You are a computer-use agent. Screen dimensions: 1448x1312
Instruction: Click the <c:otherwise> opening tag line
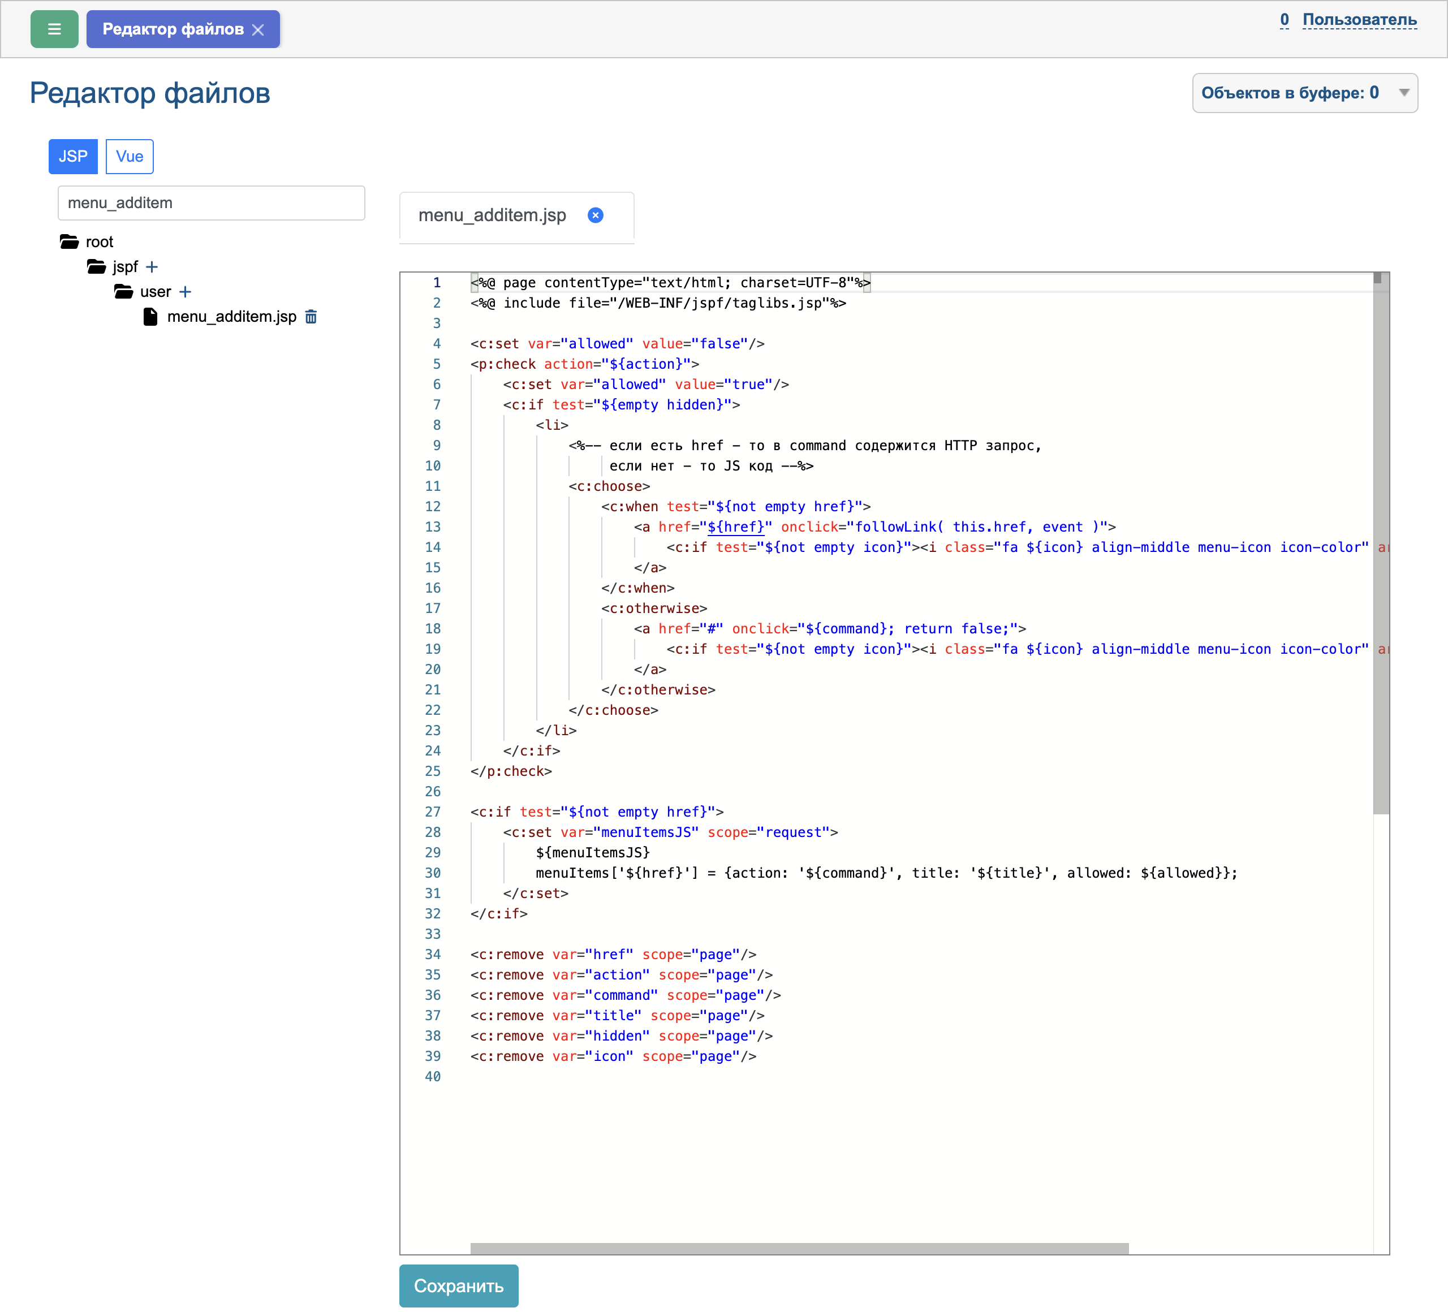click(654, 608)
